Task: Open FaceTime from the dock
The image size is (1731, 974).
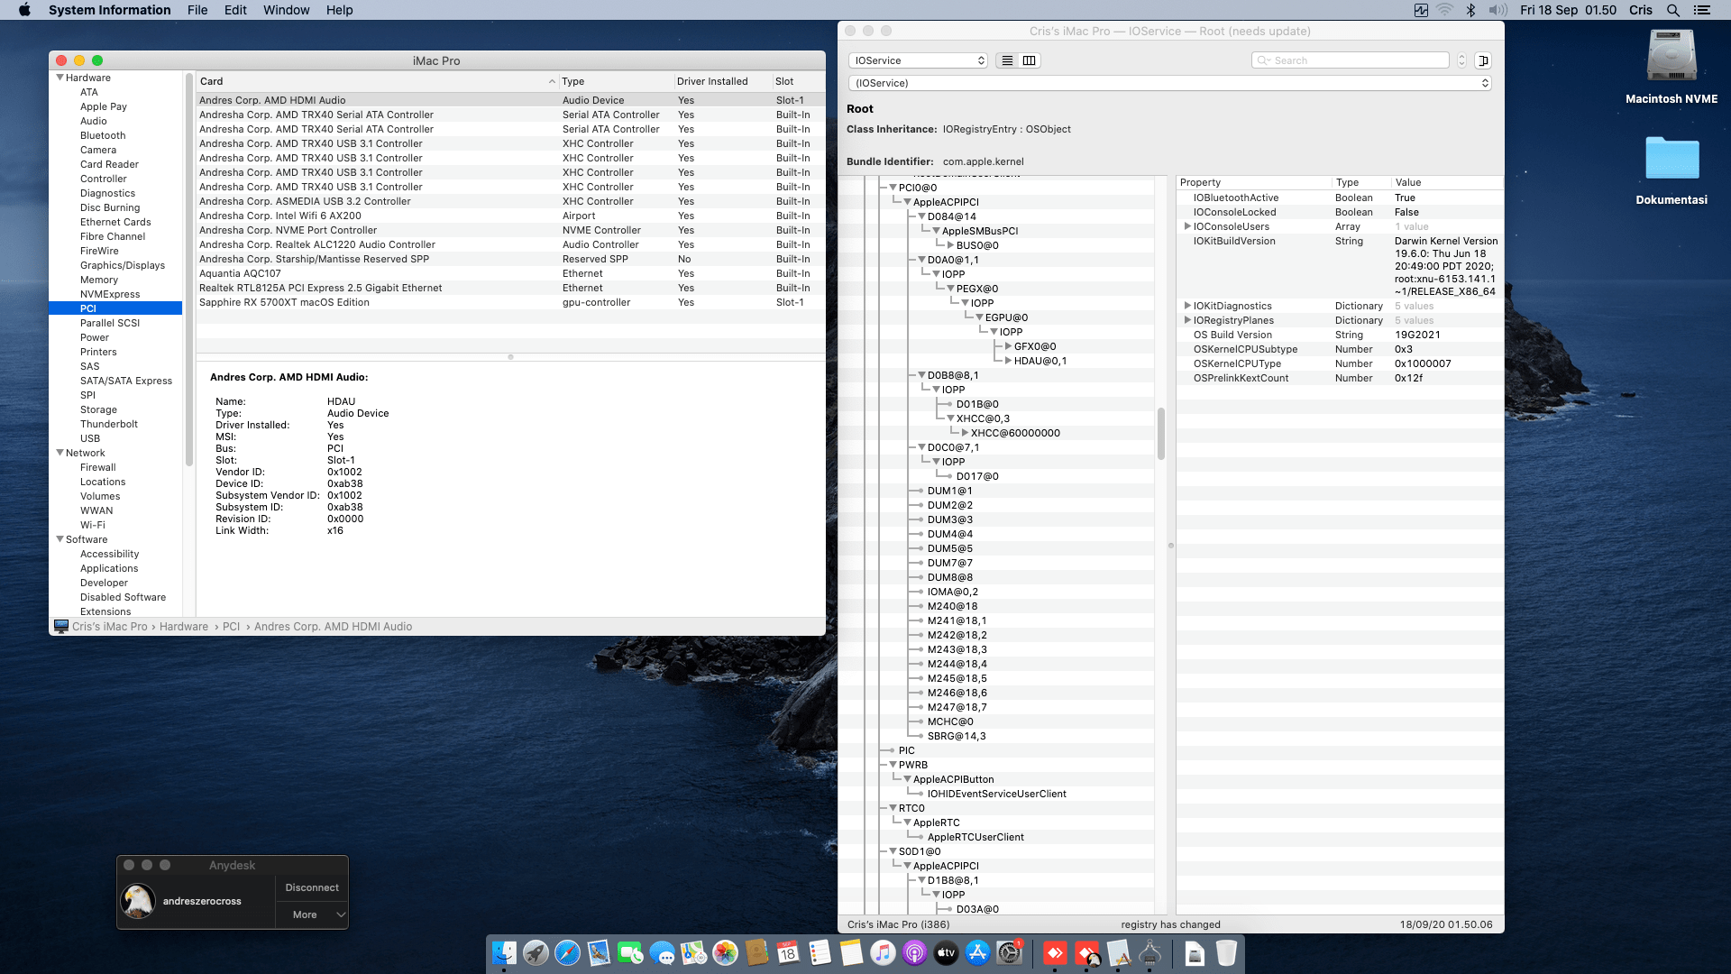Action: (x=630, y=952)
